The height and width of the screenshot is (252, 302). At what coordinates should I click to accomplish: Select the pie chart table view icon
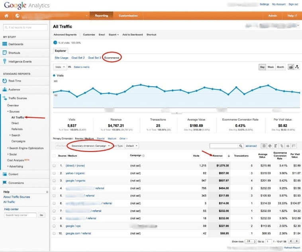pos(269,146)
